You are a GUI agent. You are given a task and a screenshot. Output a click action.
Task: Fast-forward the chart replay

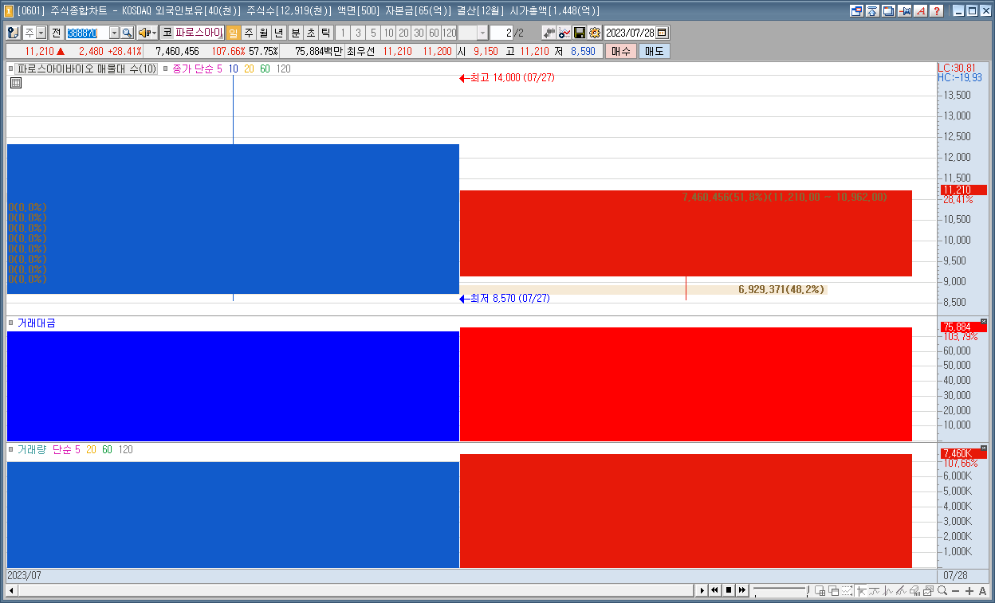[742, 590]
